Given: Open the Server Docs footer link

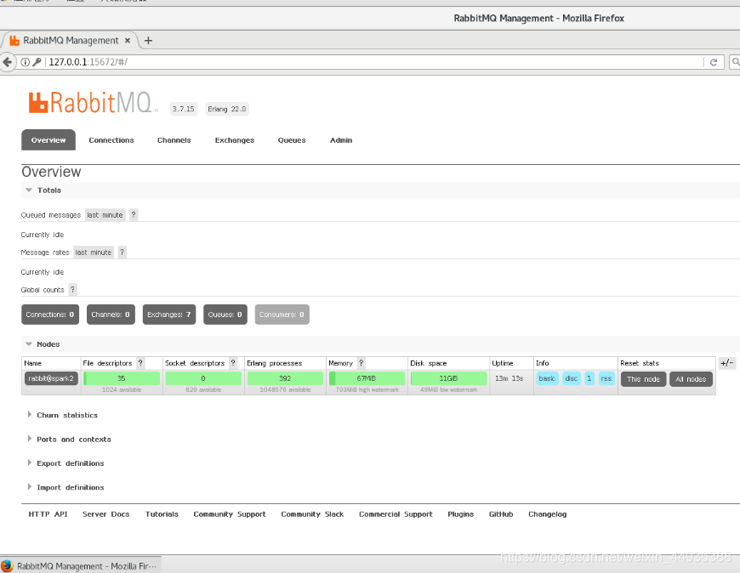Looking at the screenshot, I should coord(106,514).
